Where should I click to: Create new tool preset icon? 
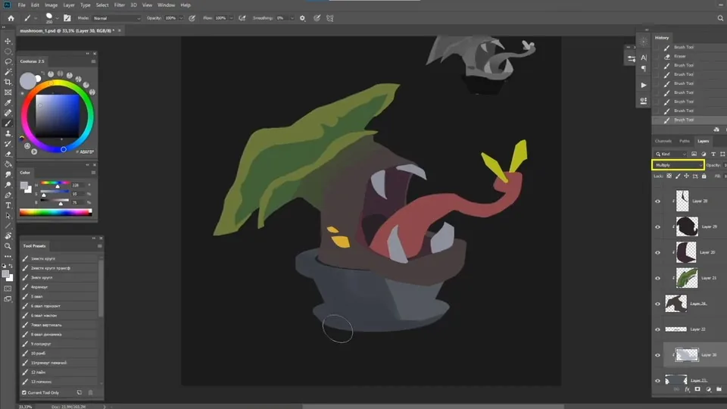click(80, 392)
